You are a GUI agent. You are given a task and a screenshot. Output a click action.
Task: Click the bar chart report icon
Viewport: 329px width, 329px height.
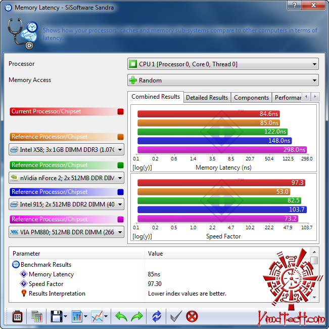77,316
